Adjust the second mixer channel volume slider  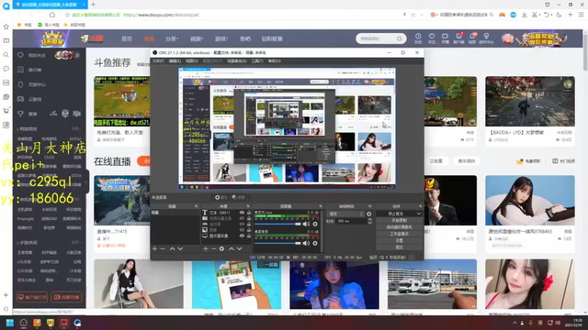point(278,243)
